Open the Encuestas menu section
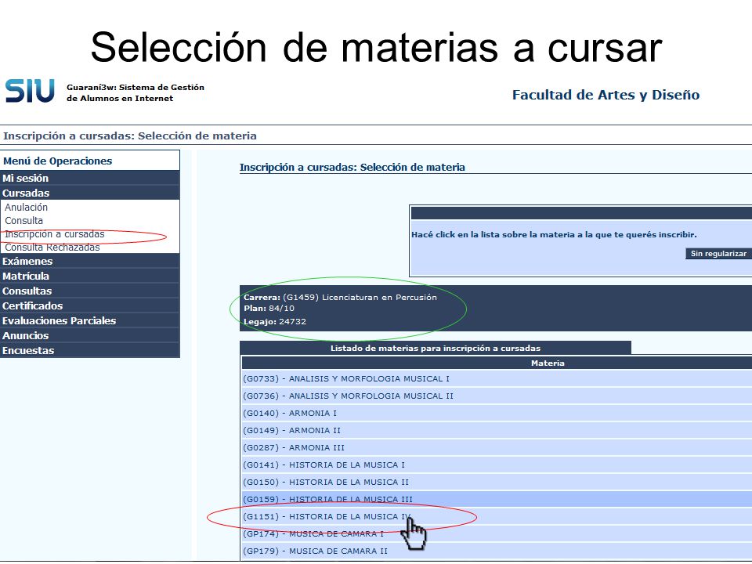This screenshot has height=564, width=752. click(90, 350)
